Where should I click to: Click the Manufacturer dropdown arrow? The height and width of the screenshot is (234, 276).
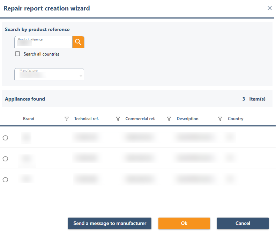pos(81,76)
